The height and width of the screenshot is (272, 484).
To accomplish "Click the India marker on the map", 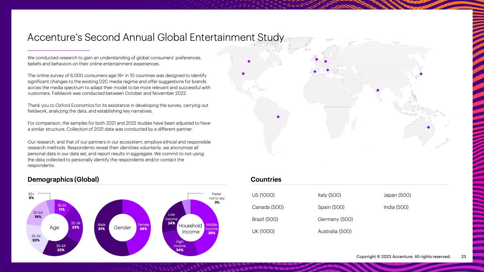I will tap(378, 90).
